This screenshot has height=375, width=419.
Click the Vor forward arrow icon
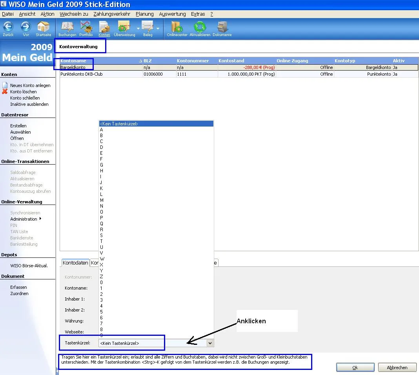[26, 27]
